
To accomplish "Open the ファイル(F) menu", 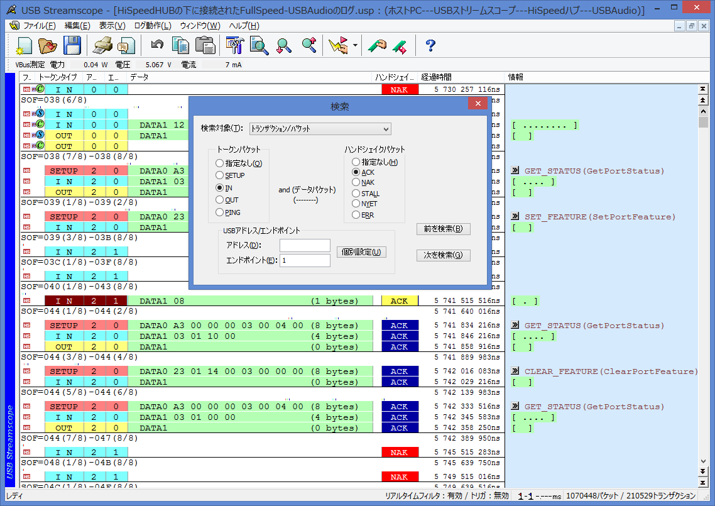I will pos(39,26).
